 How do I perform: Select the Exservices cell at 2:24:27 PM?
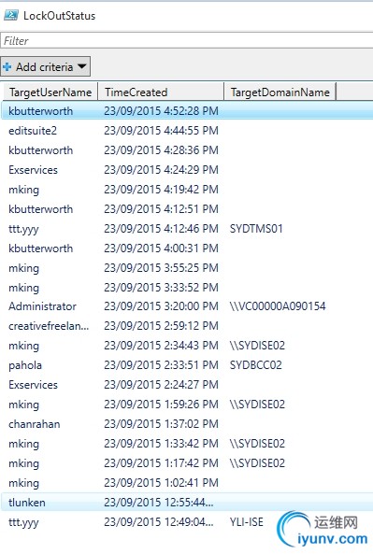pos(34,384)
